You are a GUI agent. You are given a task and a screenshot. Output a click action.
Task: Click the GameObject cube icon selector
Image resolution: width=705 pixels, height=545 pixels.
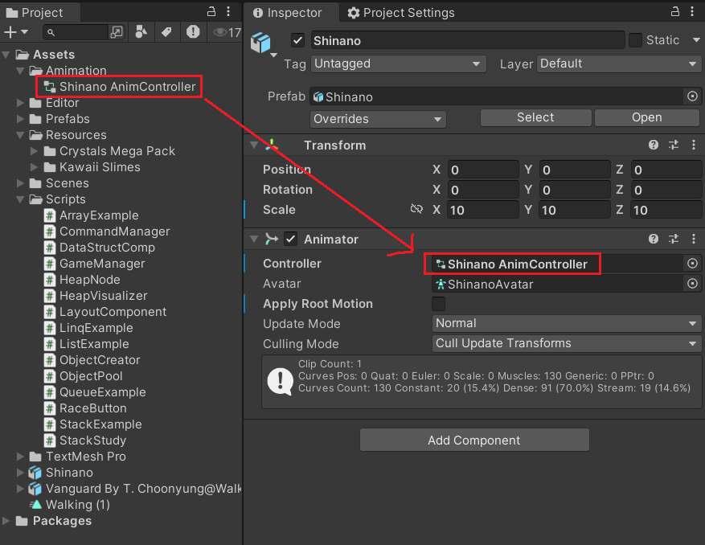[x=264, y=44]
